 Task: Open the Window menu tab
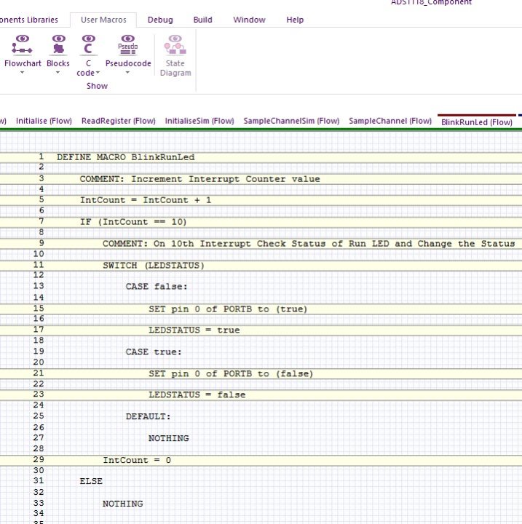[x=249, y=20]
